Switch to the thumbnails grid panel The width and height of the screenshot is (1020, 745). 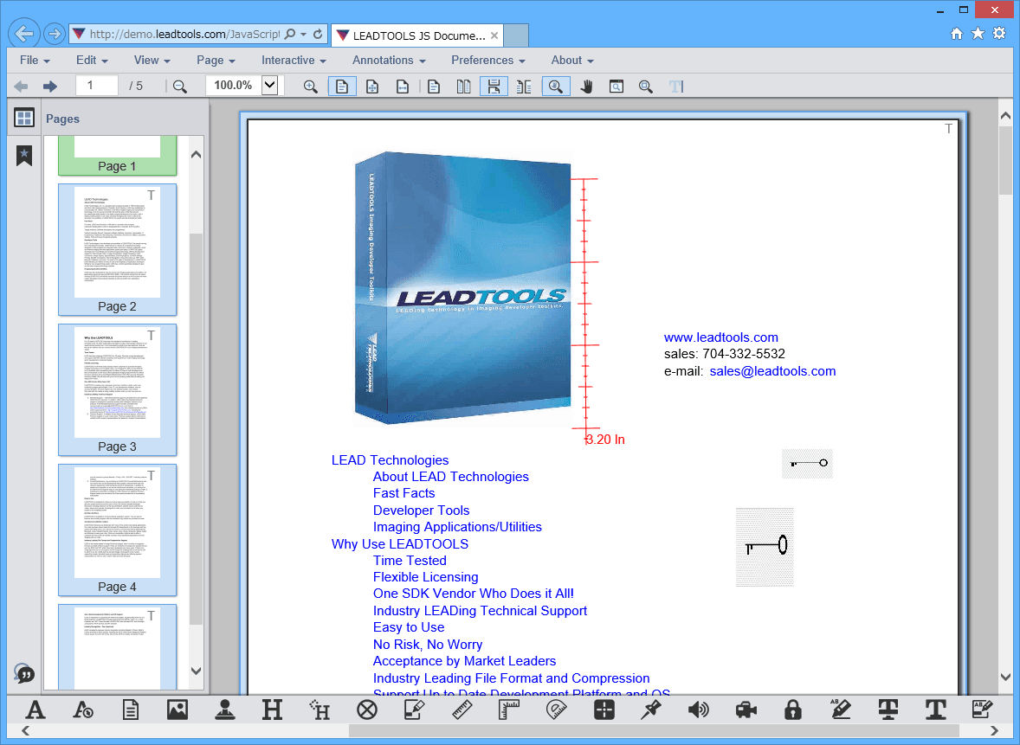[24, 118]
